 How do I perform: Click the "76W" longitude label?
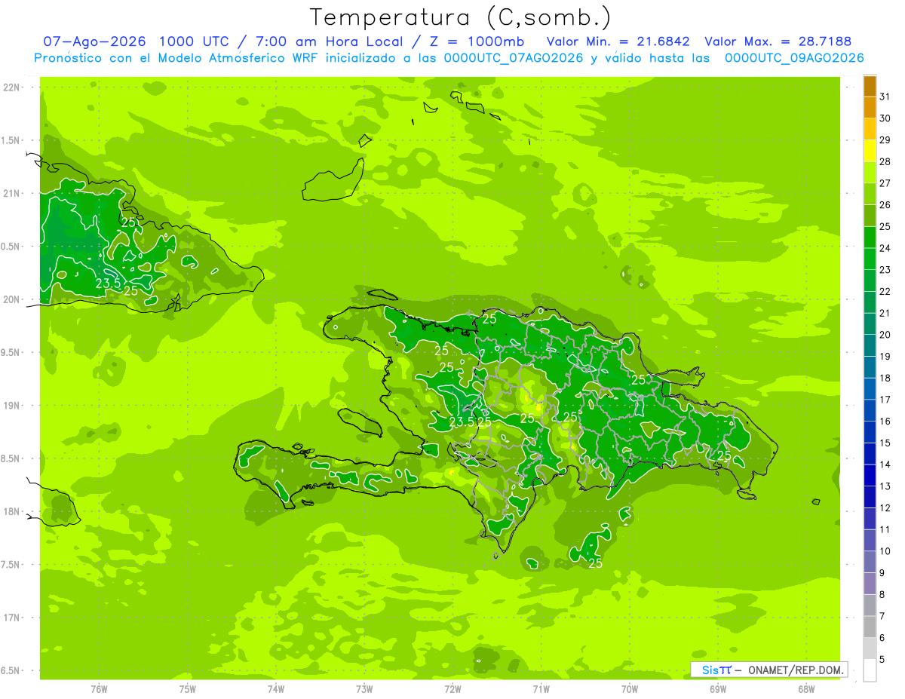pyautogui.click(x=99, y=689)
